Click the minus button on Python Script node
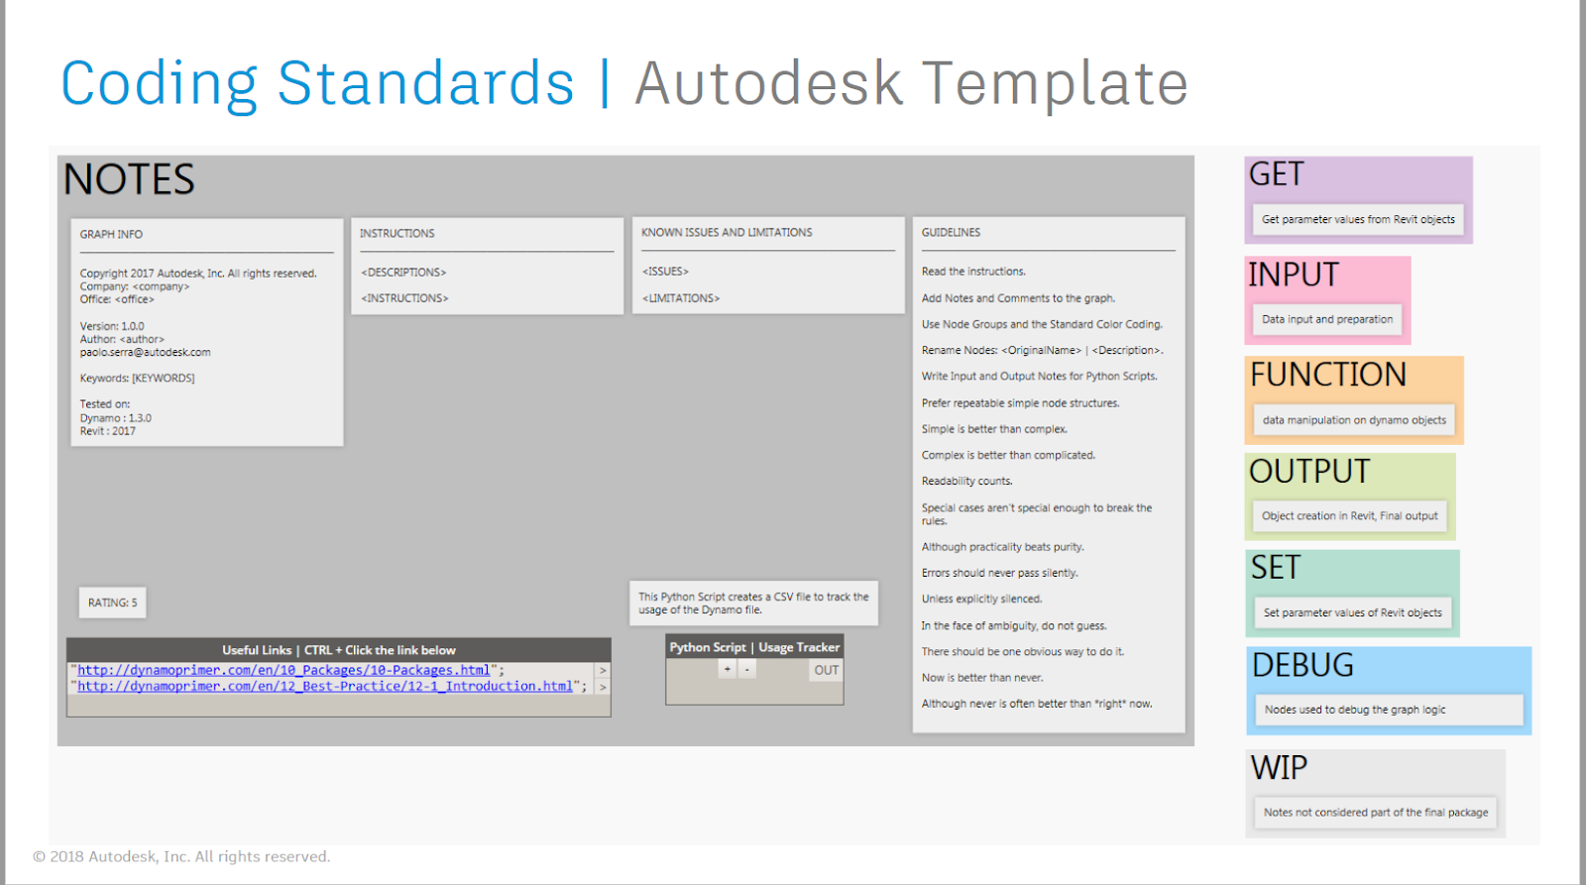1586x885 pixels. (x=747, y=669)
